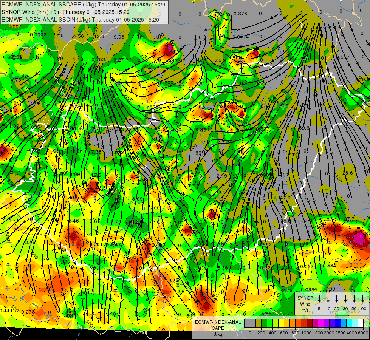Click the 30 m/s wind arrow in legend
Viewport: 370px width, 340px height.
(x=345, y=298)
